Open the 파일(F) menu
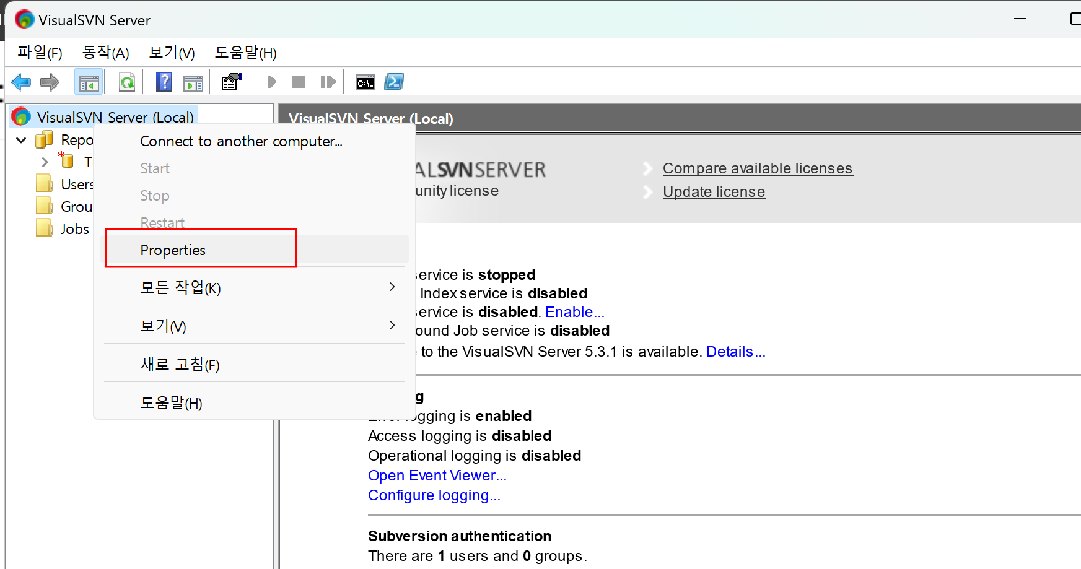The height and width of the screenshot is (569, 1081). (x=40, y=53)
